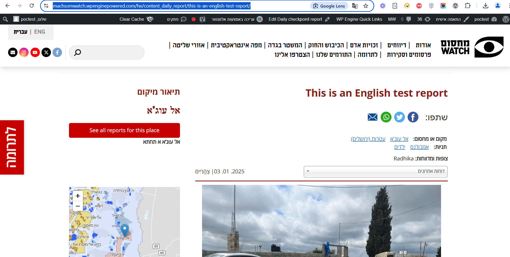The height and width of the screenshot is (257, 510).
Task: Switch site language to ENG
Action: (40, 32)
